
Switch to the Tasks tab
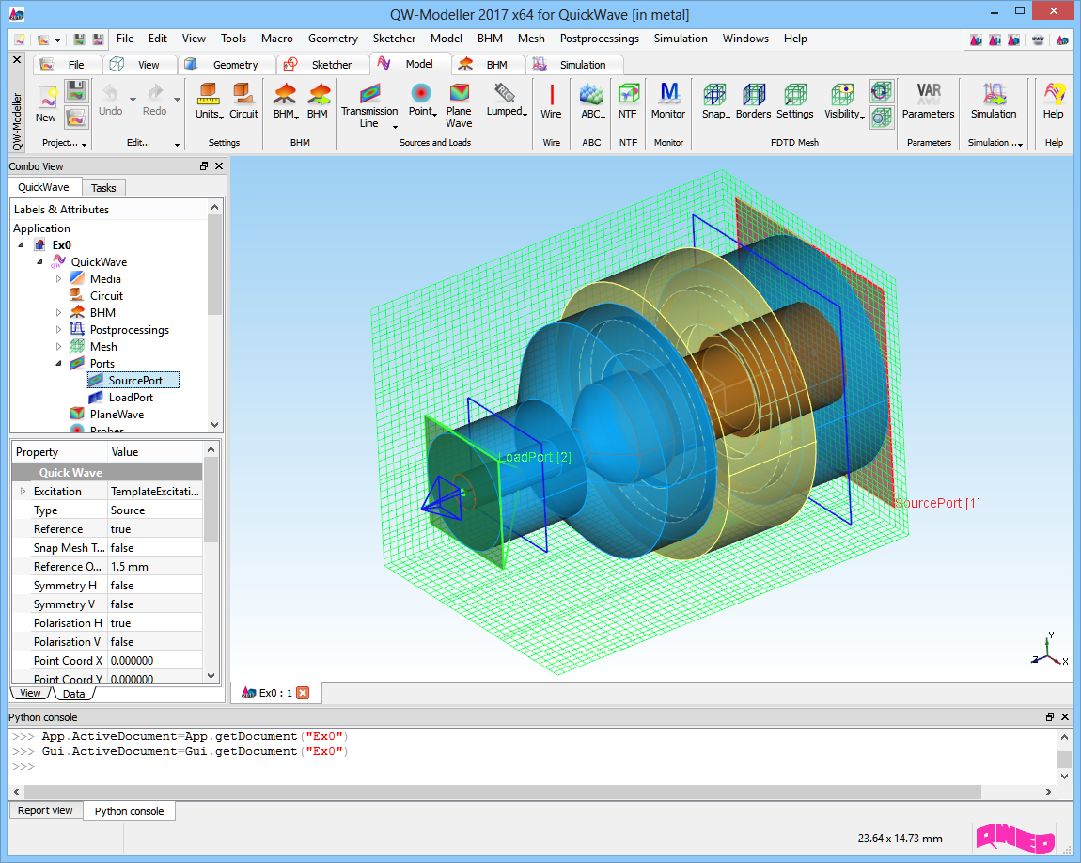(x=103, y=188)
